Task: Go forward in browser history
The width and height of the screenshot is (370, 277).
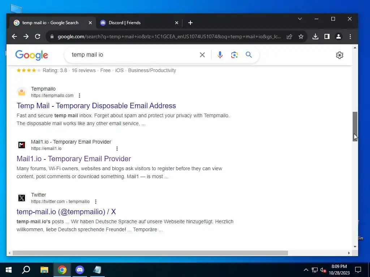Action: [26, 36]
